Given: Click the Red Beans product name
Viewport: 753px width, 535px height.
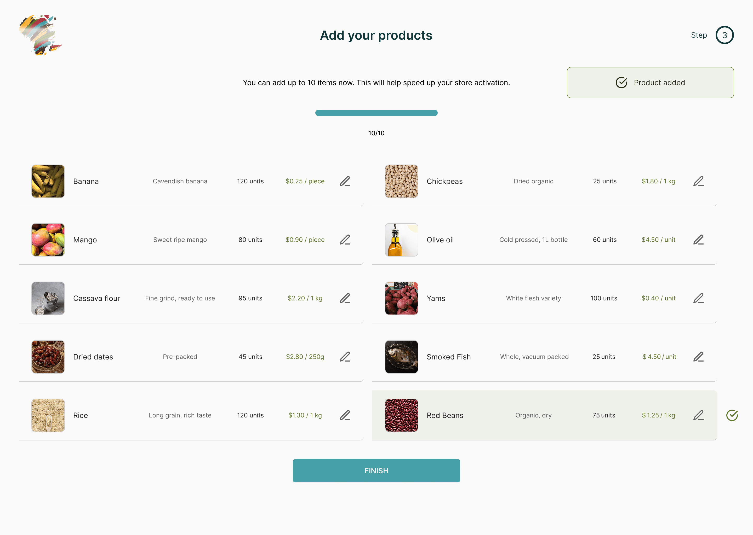Looking at the screenshot, I should tap(445, 415).
